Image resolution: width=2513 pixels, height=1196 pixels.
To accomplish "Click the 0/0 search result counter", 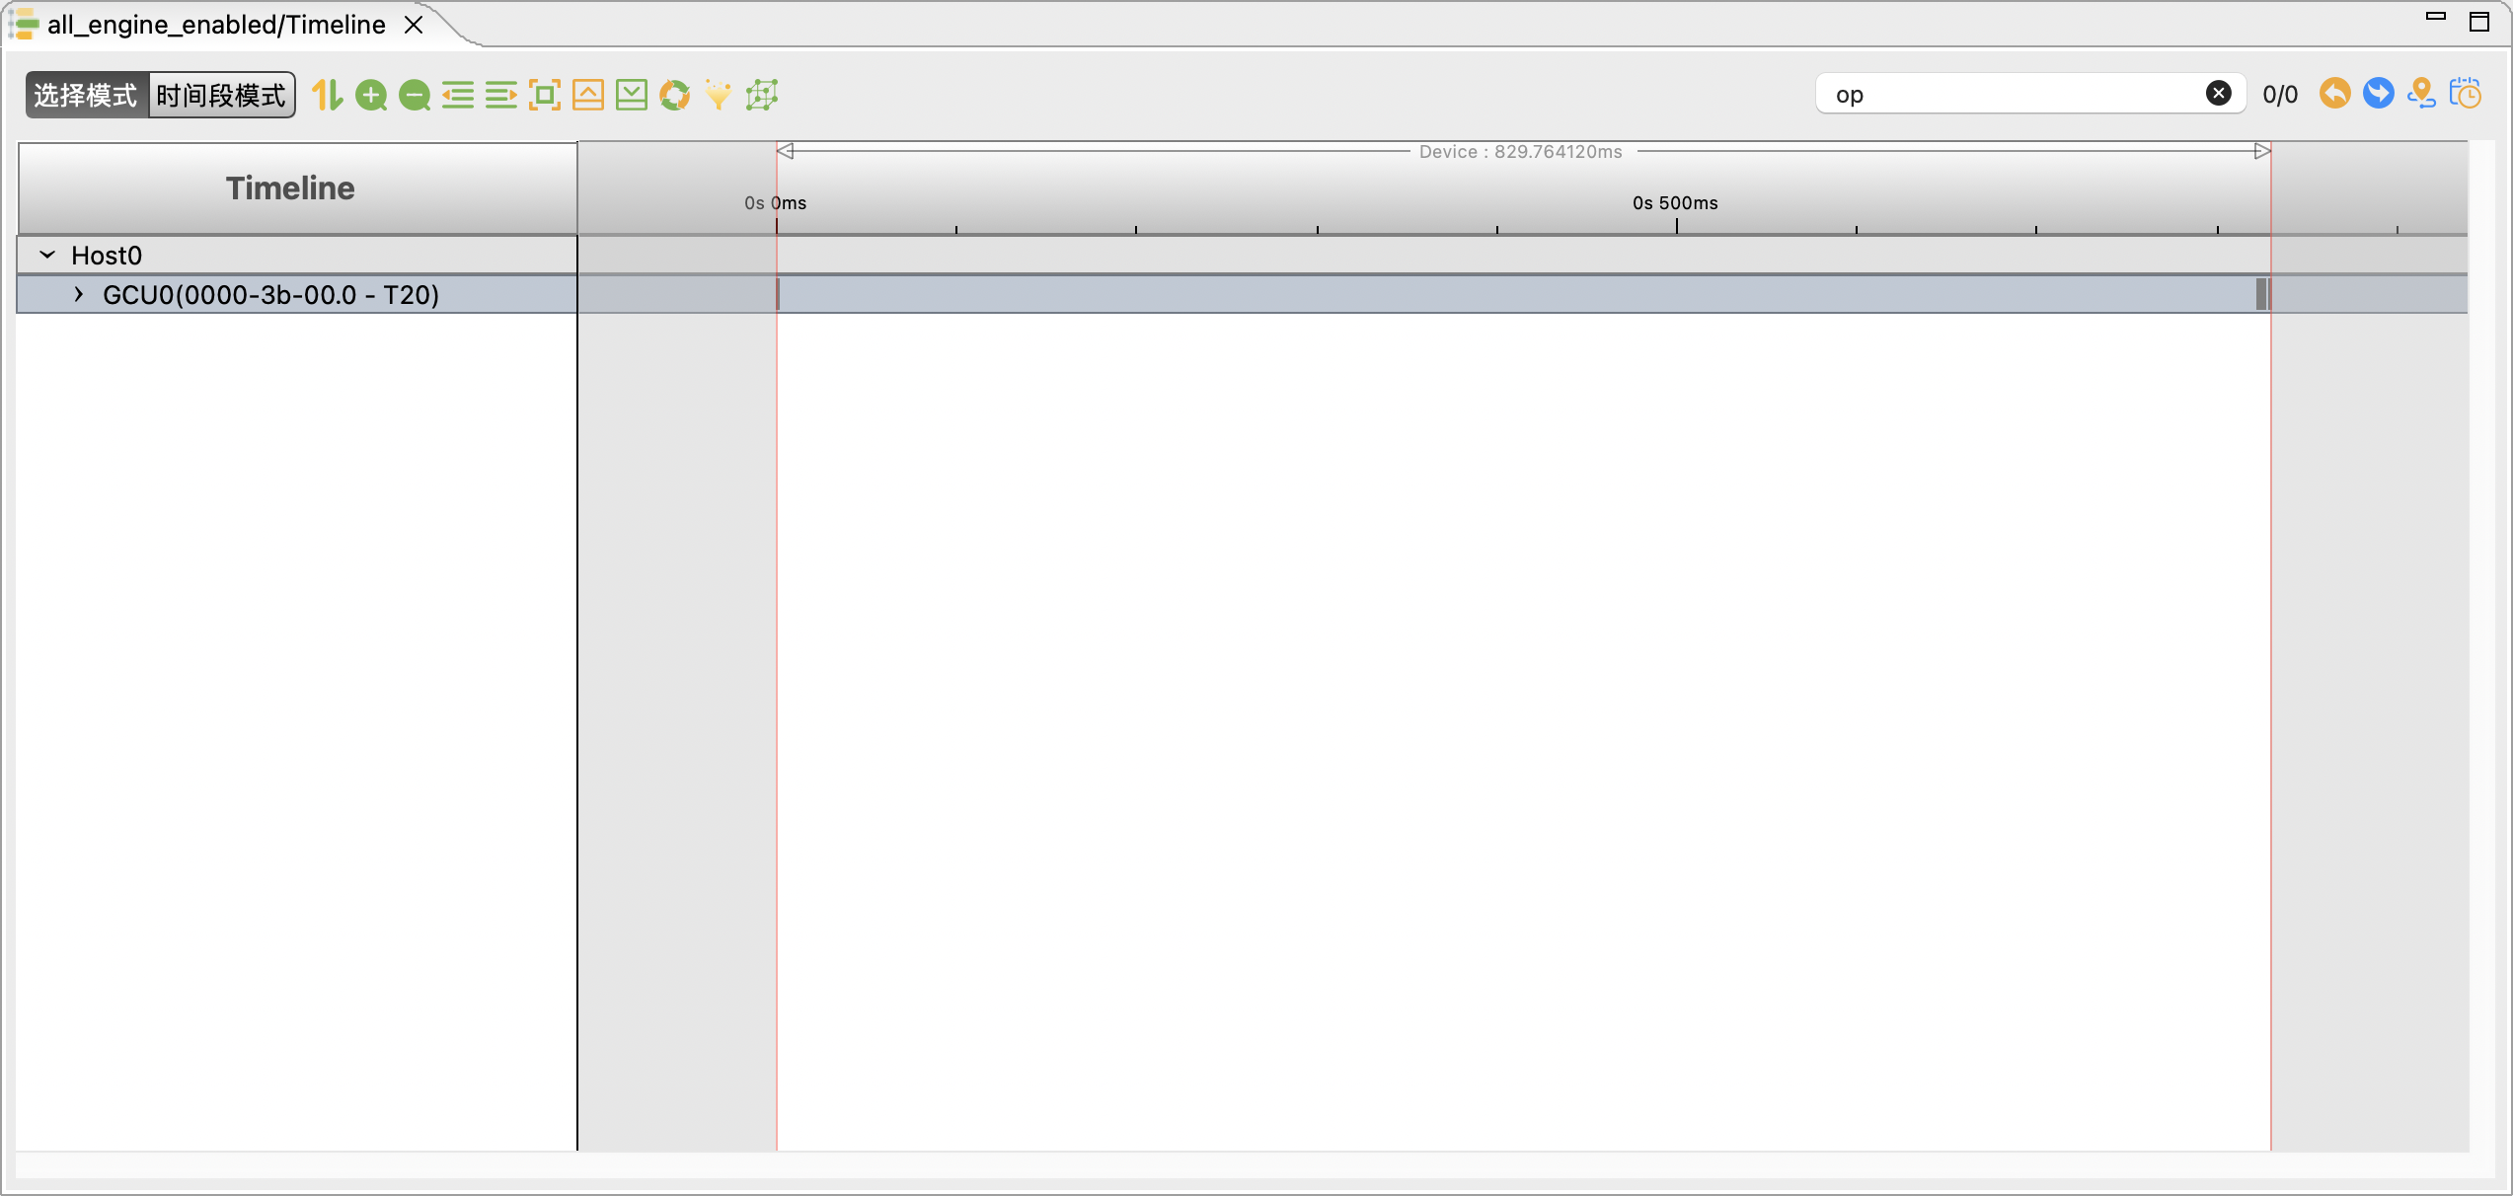I will click(x=2280, y=94).
